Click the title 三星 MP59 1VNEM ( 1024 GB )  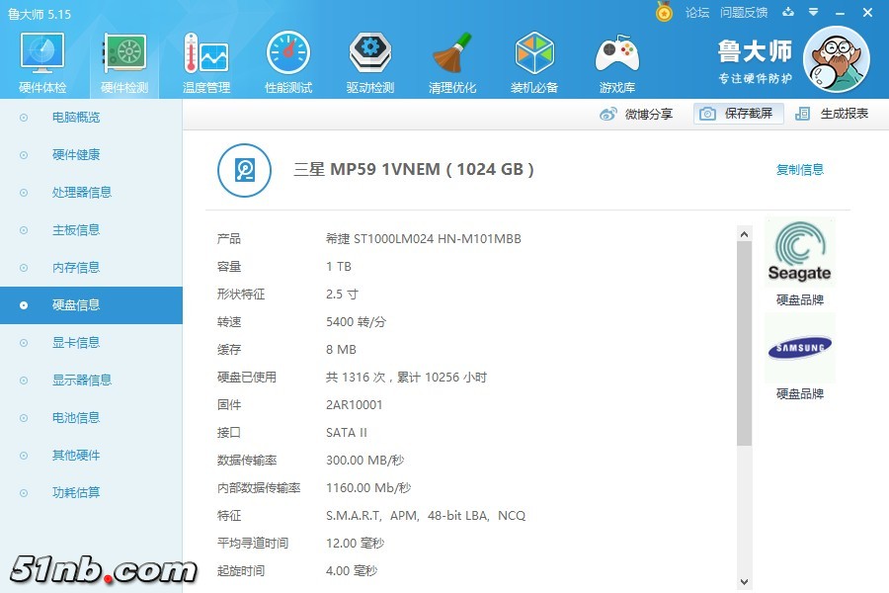[413, 169]
